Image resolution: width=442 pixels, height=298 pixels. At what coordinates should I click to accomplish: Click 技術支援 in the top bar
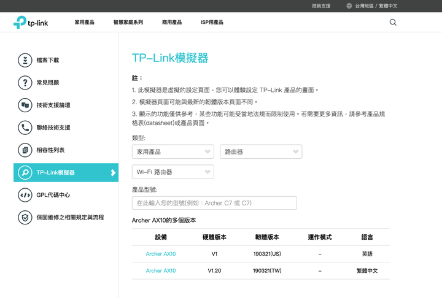click(x=321, y=6)
